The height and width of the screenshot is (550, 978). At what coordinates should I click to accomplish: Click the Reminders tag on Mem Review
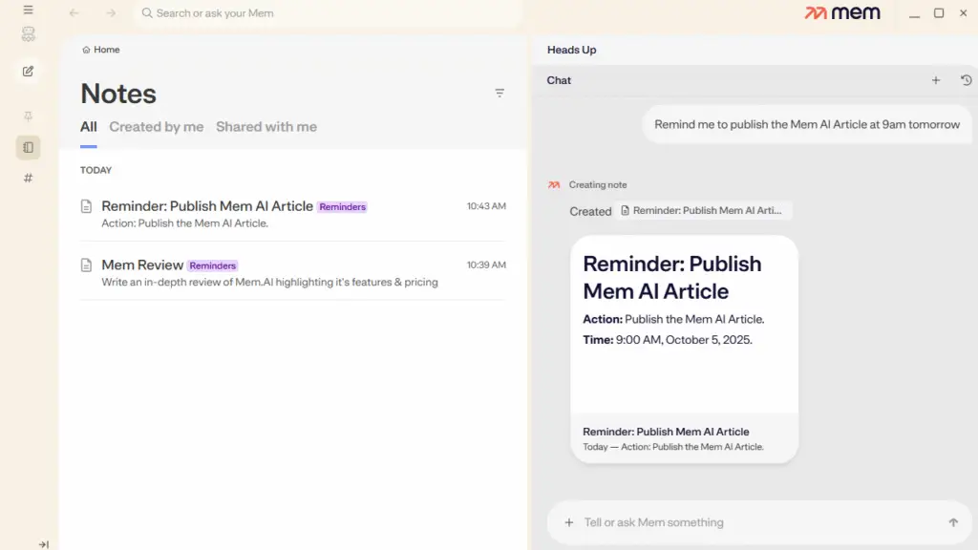tap(213, 266)
